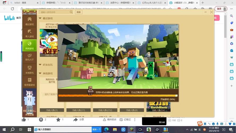Open the Windows Start menu
The height and width of the screenshot is (133, 236).
(x=4, y=129)
